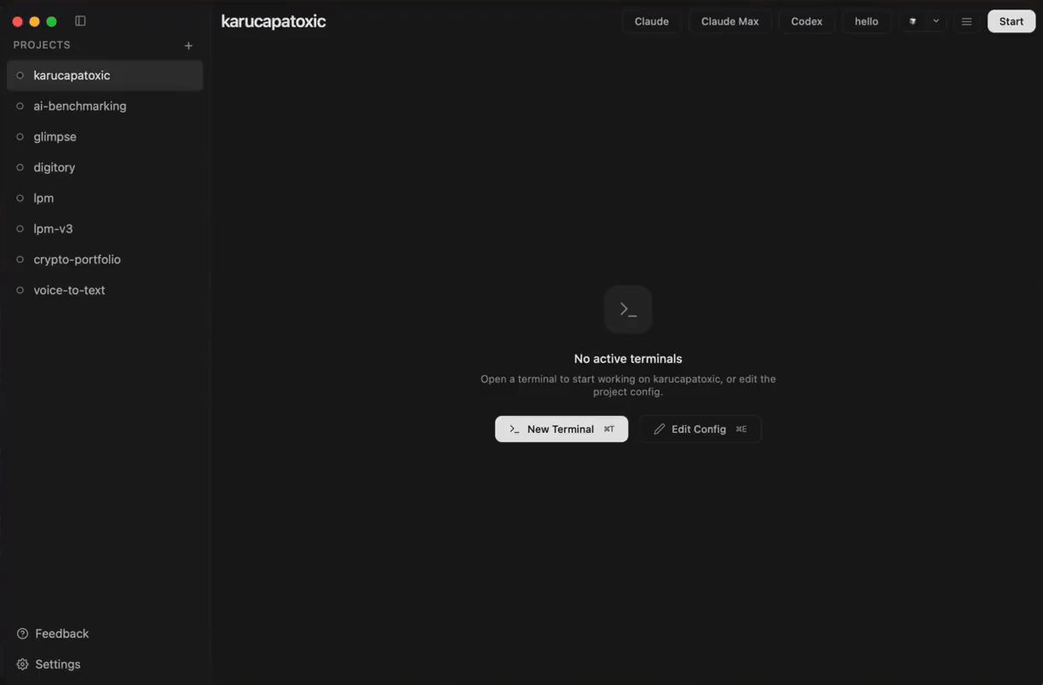The image size is (1043, 685).
Task: Click the Edit Config button
Action: coord(700,429)
